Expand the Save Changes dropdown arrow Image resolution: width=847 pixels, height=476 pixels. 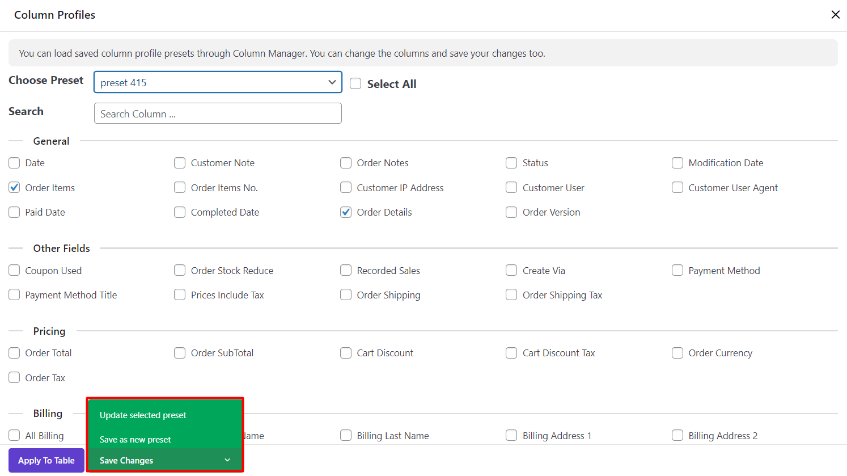pyautogui.click(x=227, y=460)
